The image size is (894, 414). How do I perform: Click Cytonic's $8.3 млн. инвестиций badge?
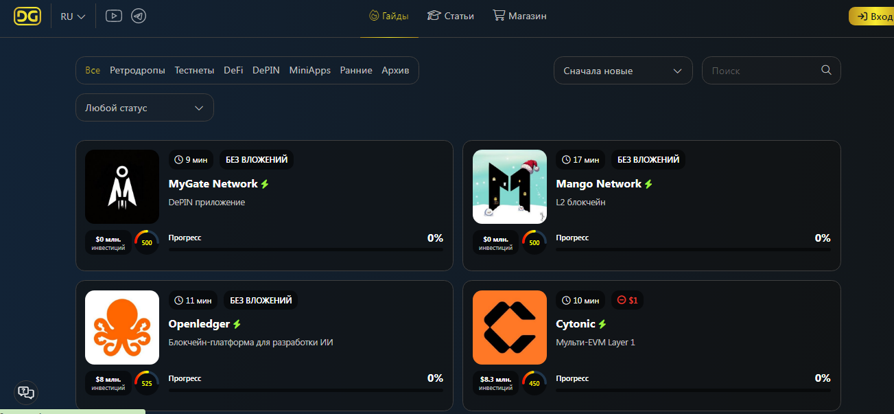click(495, 383)
